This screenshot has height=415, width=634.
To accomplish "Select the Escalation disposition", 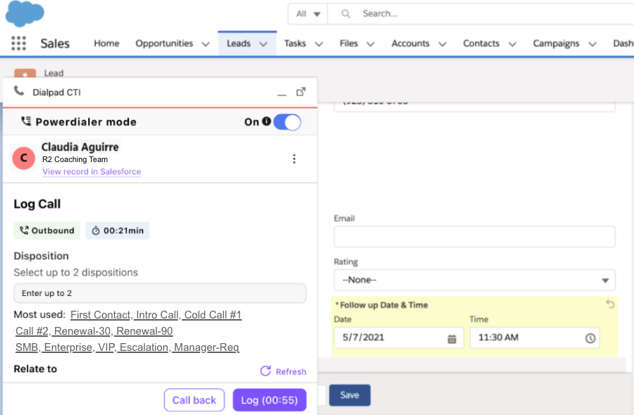I will click(144, 347).
